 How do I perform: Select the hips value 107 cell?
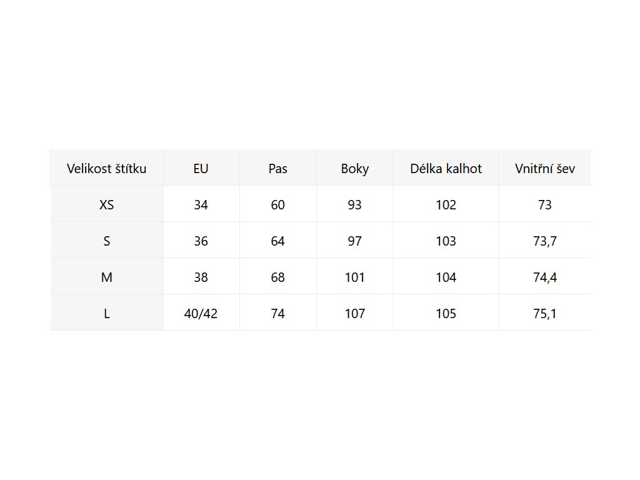pyautogui.click(x=354, y=314)
